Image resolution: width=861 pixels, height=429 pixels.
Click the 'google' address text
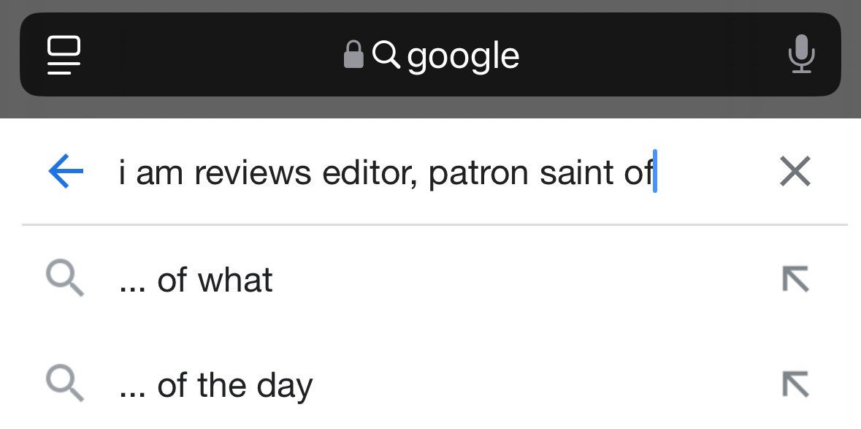point(463,56)
